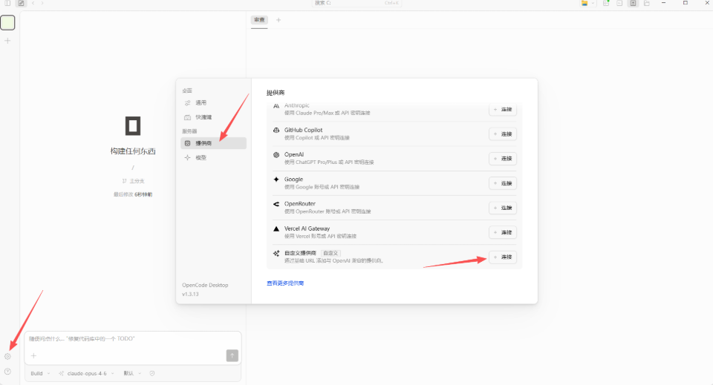This screenshot has width=713, height=385.
Task: Open help question mark icon
Action: point(7,372)
